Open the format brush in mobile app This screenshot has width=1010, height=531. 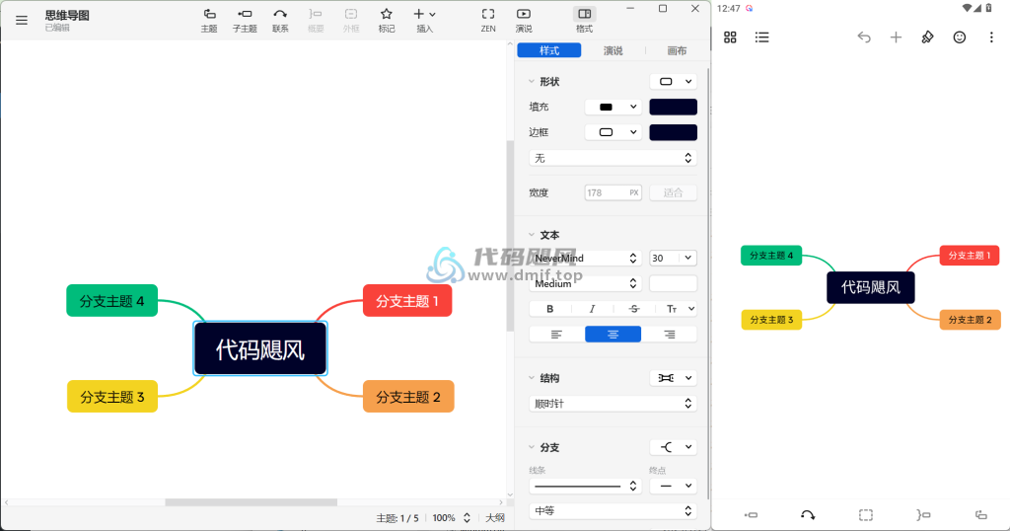(927, 38)
